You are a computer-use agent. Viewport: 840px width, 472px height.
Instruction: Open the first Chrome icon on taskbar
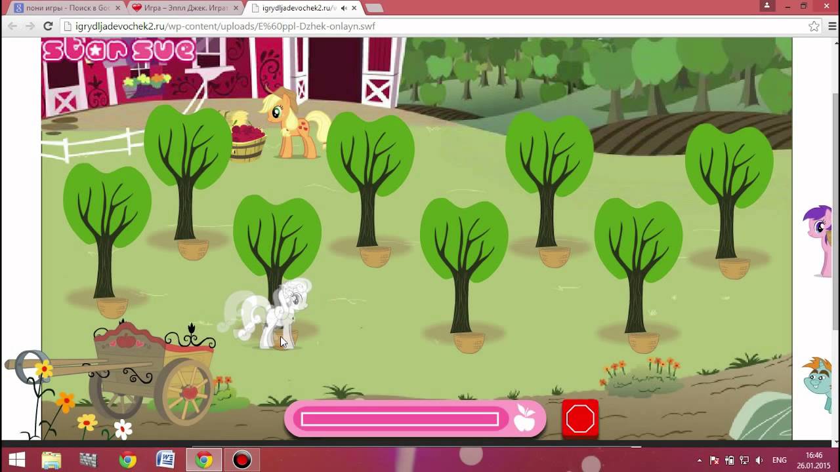click(127, 460)
